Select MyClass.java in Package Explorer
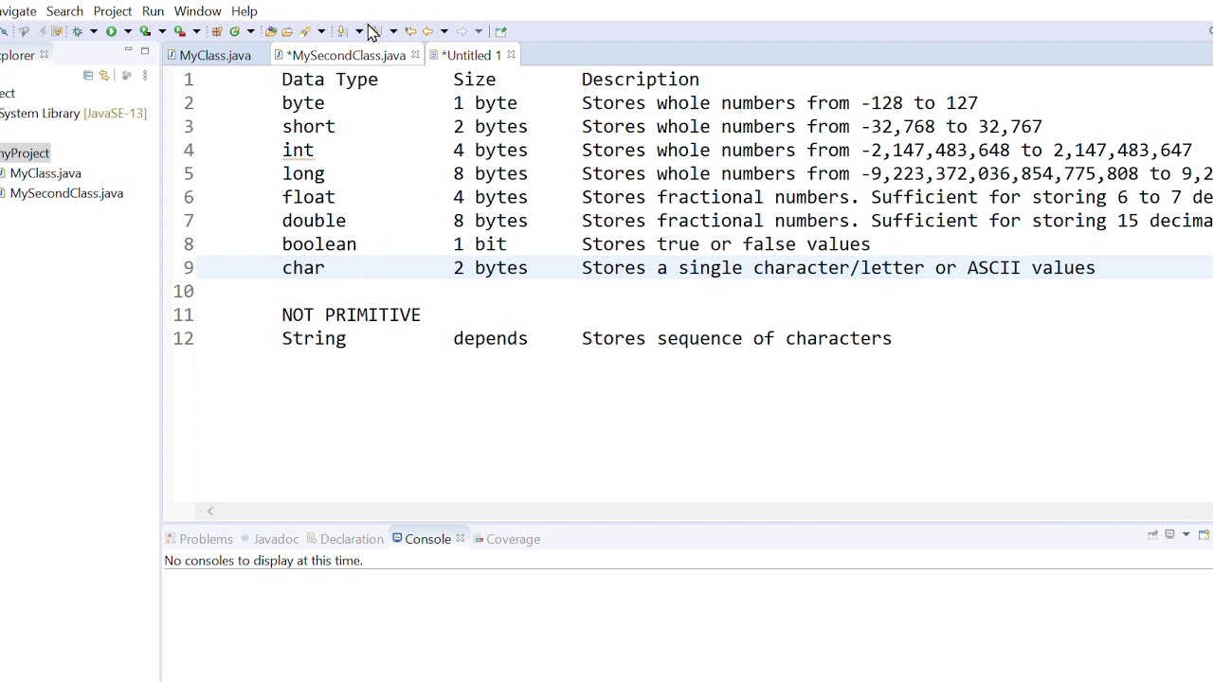The height and width of the screenshot is (682, 1213). pos(45,173)
